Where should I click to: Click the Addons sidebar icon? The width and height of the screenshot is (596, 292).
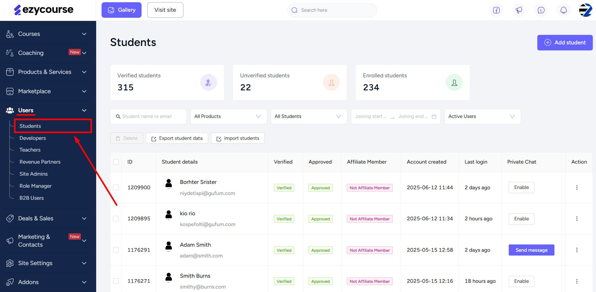point(10,282)
